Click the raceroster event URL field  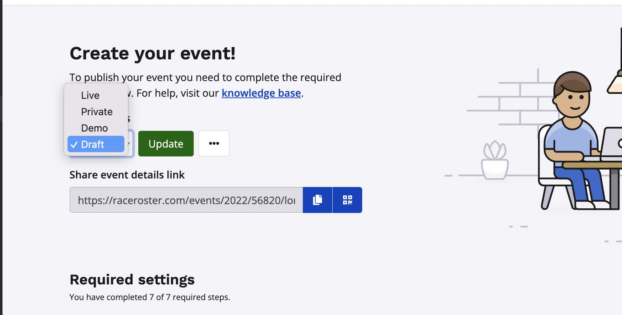[x=186, y=200]
